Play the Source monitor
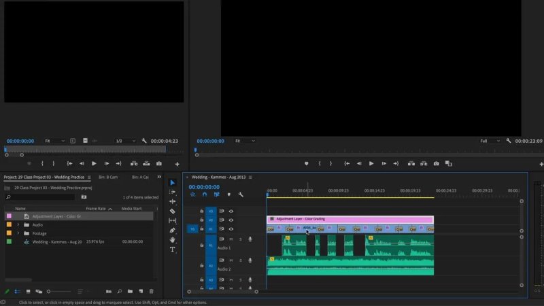This screenshot has width=544, height=306. pyautogui.click(x=94, y=163)
